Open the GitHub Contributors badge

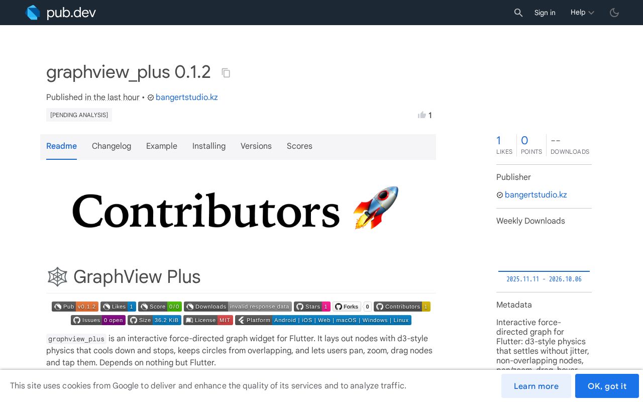pyautogui.click(x=402, y=307)
